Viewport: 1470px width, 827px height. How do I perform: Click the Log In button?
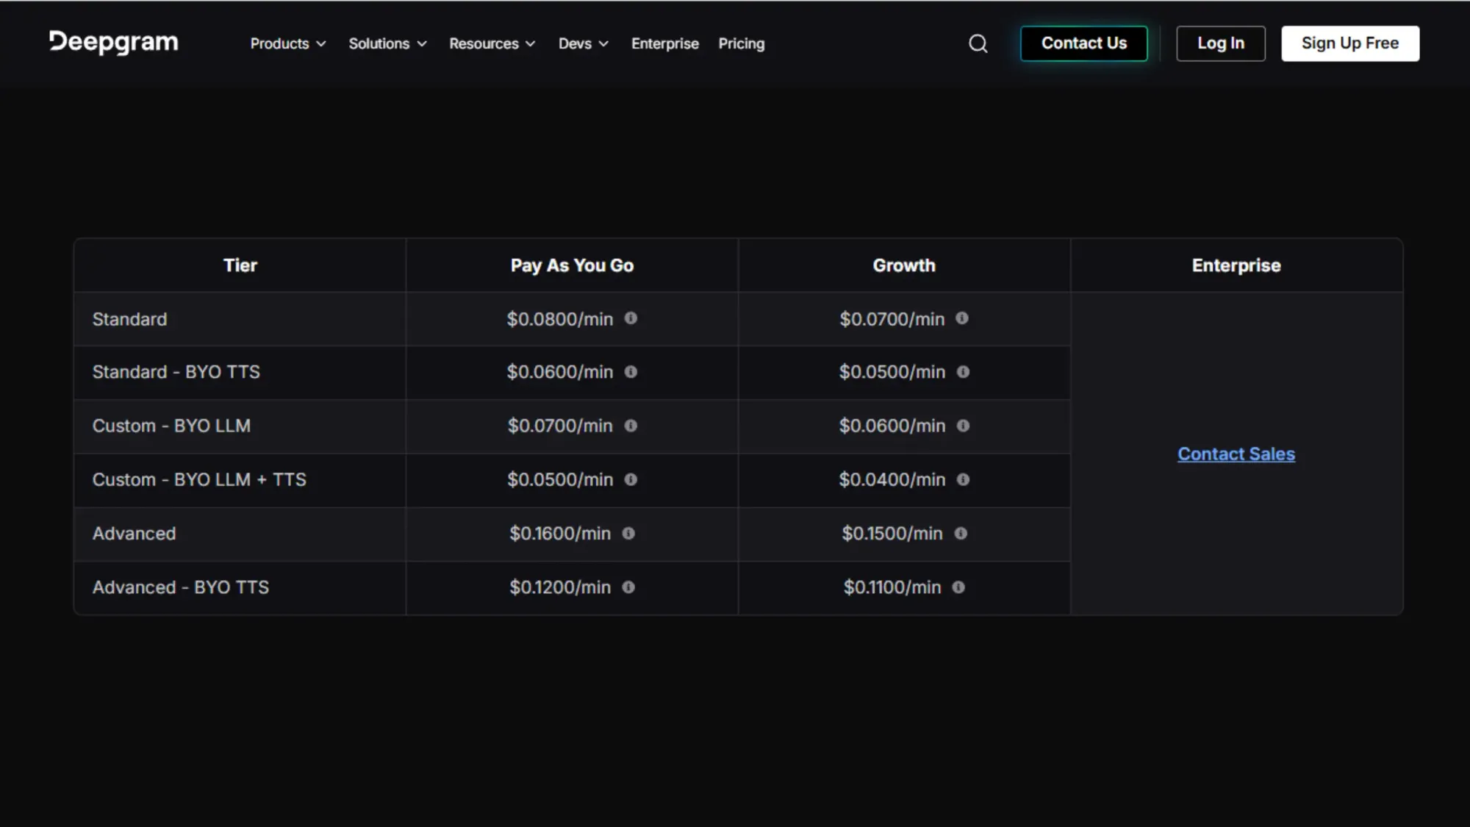tap(1220, 43)
